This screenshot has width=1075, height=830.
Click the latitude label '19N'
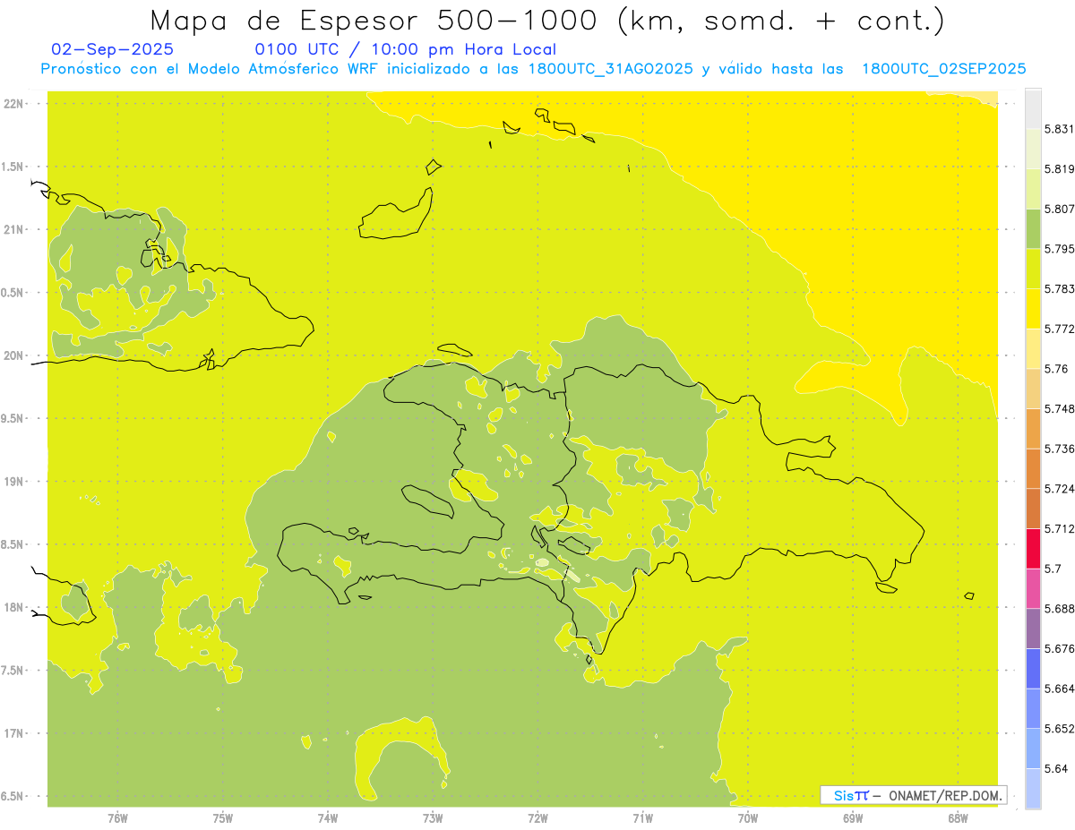pyautogui.click(x=13, y=482)
